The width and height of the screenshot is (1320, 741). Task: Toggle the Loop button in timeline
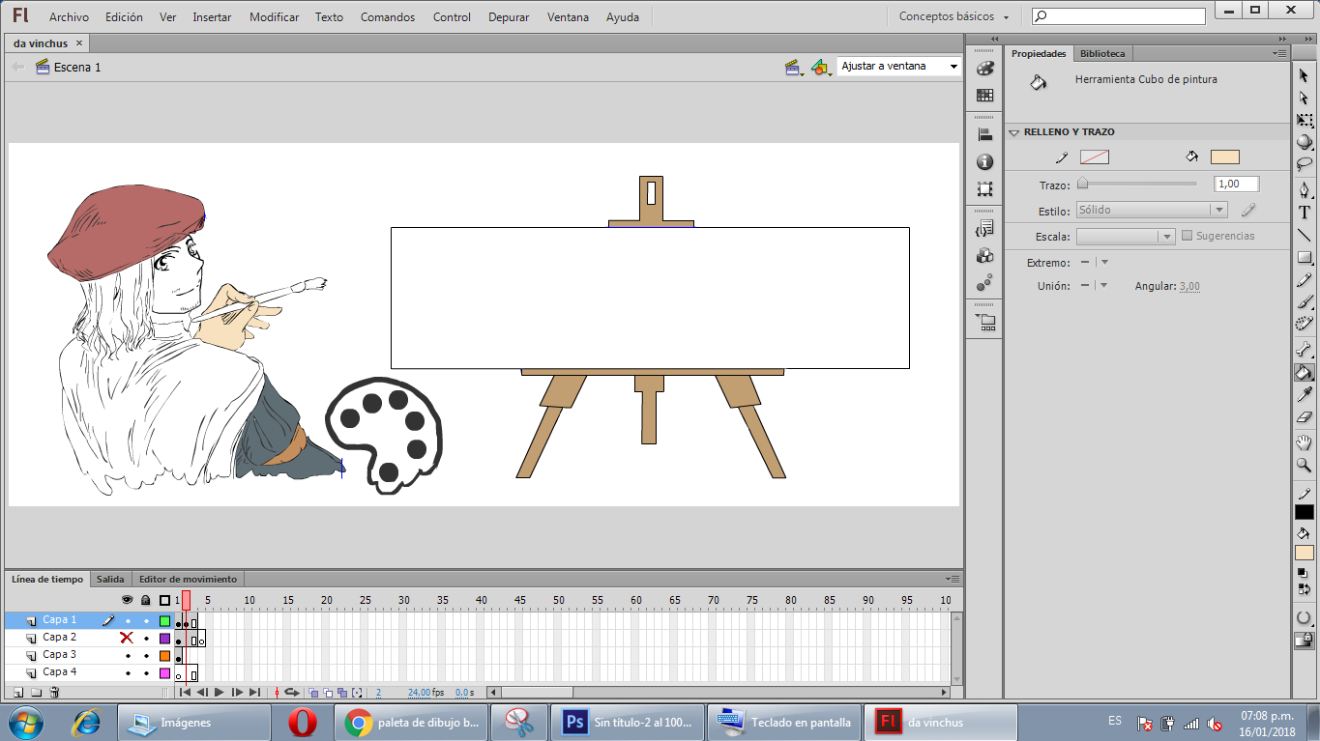291,693
